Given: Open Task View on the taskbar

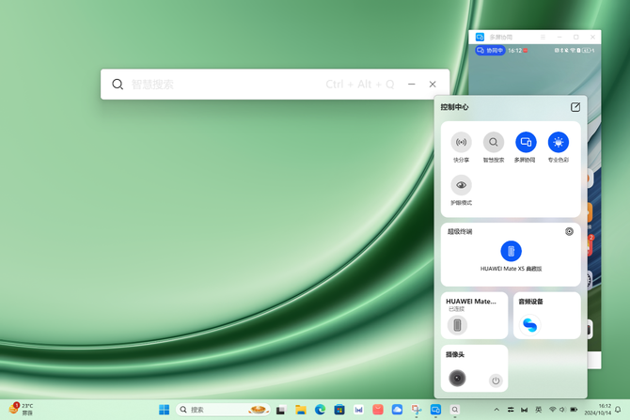Looking at the screenshot, I should pos(280,410).
